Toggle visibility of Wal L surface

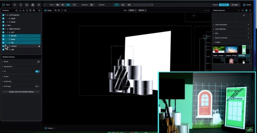pos(3,26)
